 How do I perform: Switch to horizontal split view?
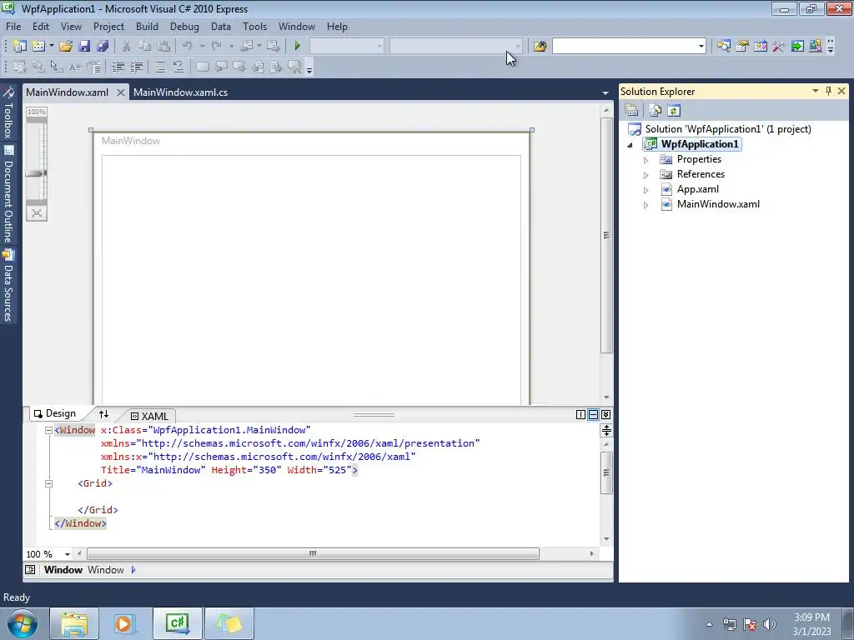click(593, 415)
